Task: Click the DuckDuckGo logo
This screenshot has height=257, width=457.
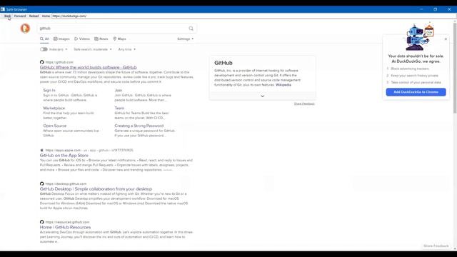Action: (x=25, y=29)
